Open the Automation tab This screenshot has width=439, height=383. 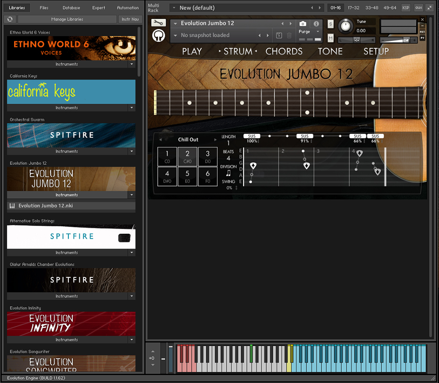point(128,8)
